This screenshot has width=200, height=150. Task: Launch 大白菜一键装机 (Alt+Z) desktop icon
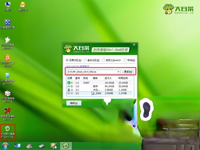tap(8, 132)
